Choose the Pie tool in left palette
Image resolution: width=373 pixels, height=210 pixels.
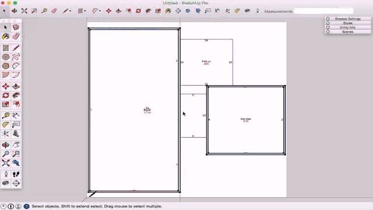click(5, 75)
